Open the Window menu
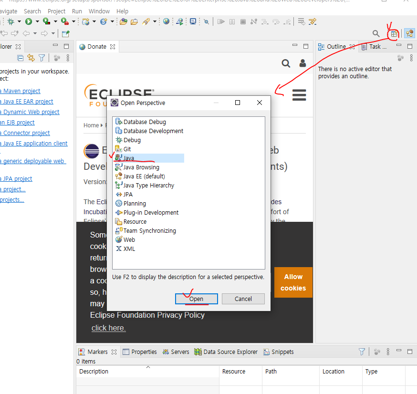The height and width of the screenshot is (394, 417). (99, 11)
